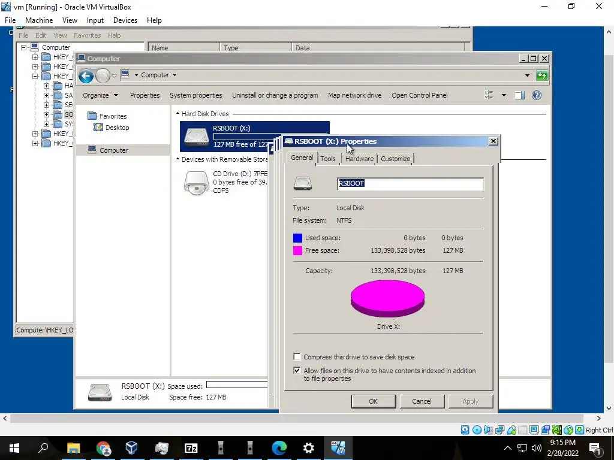Open the 7-Zip app from the taskbar
The height and width of the screenshot is (460, 614).
point(191,448)
